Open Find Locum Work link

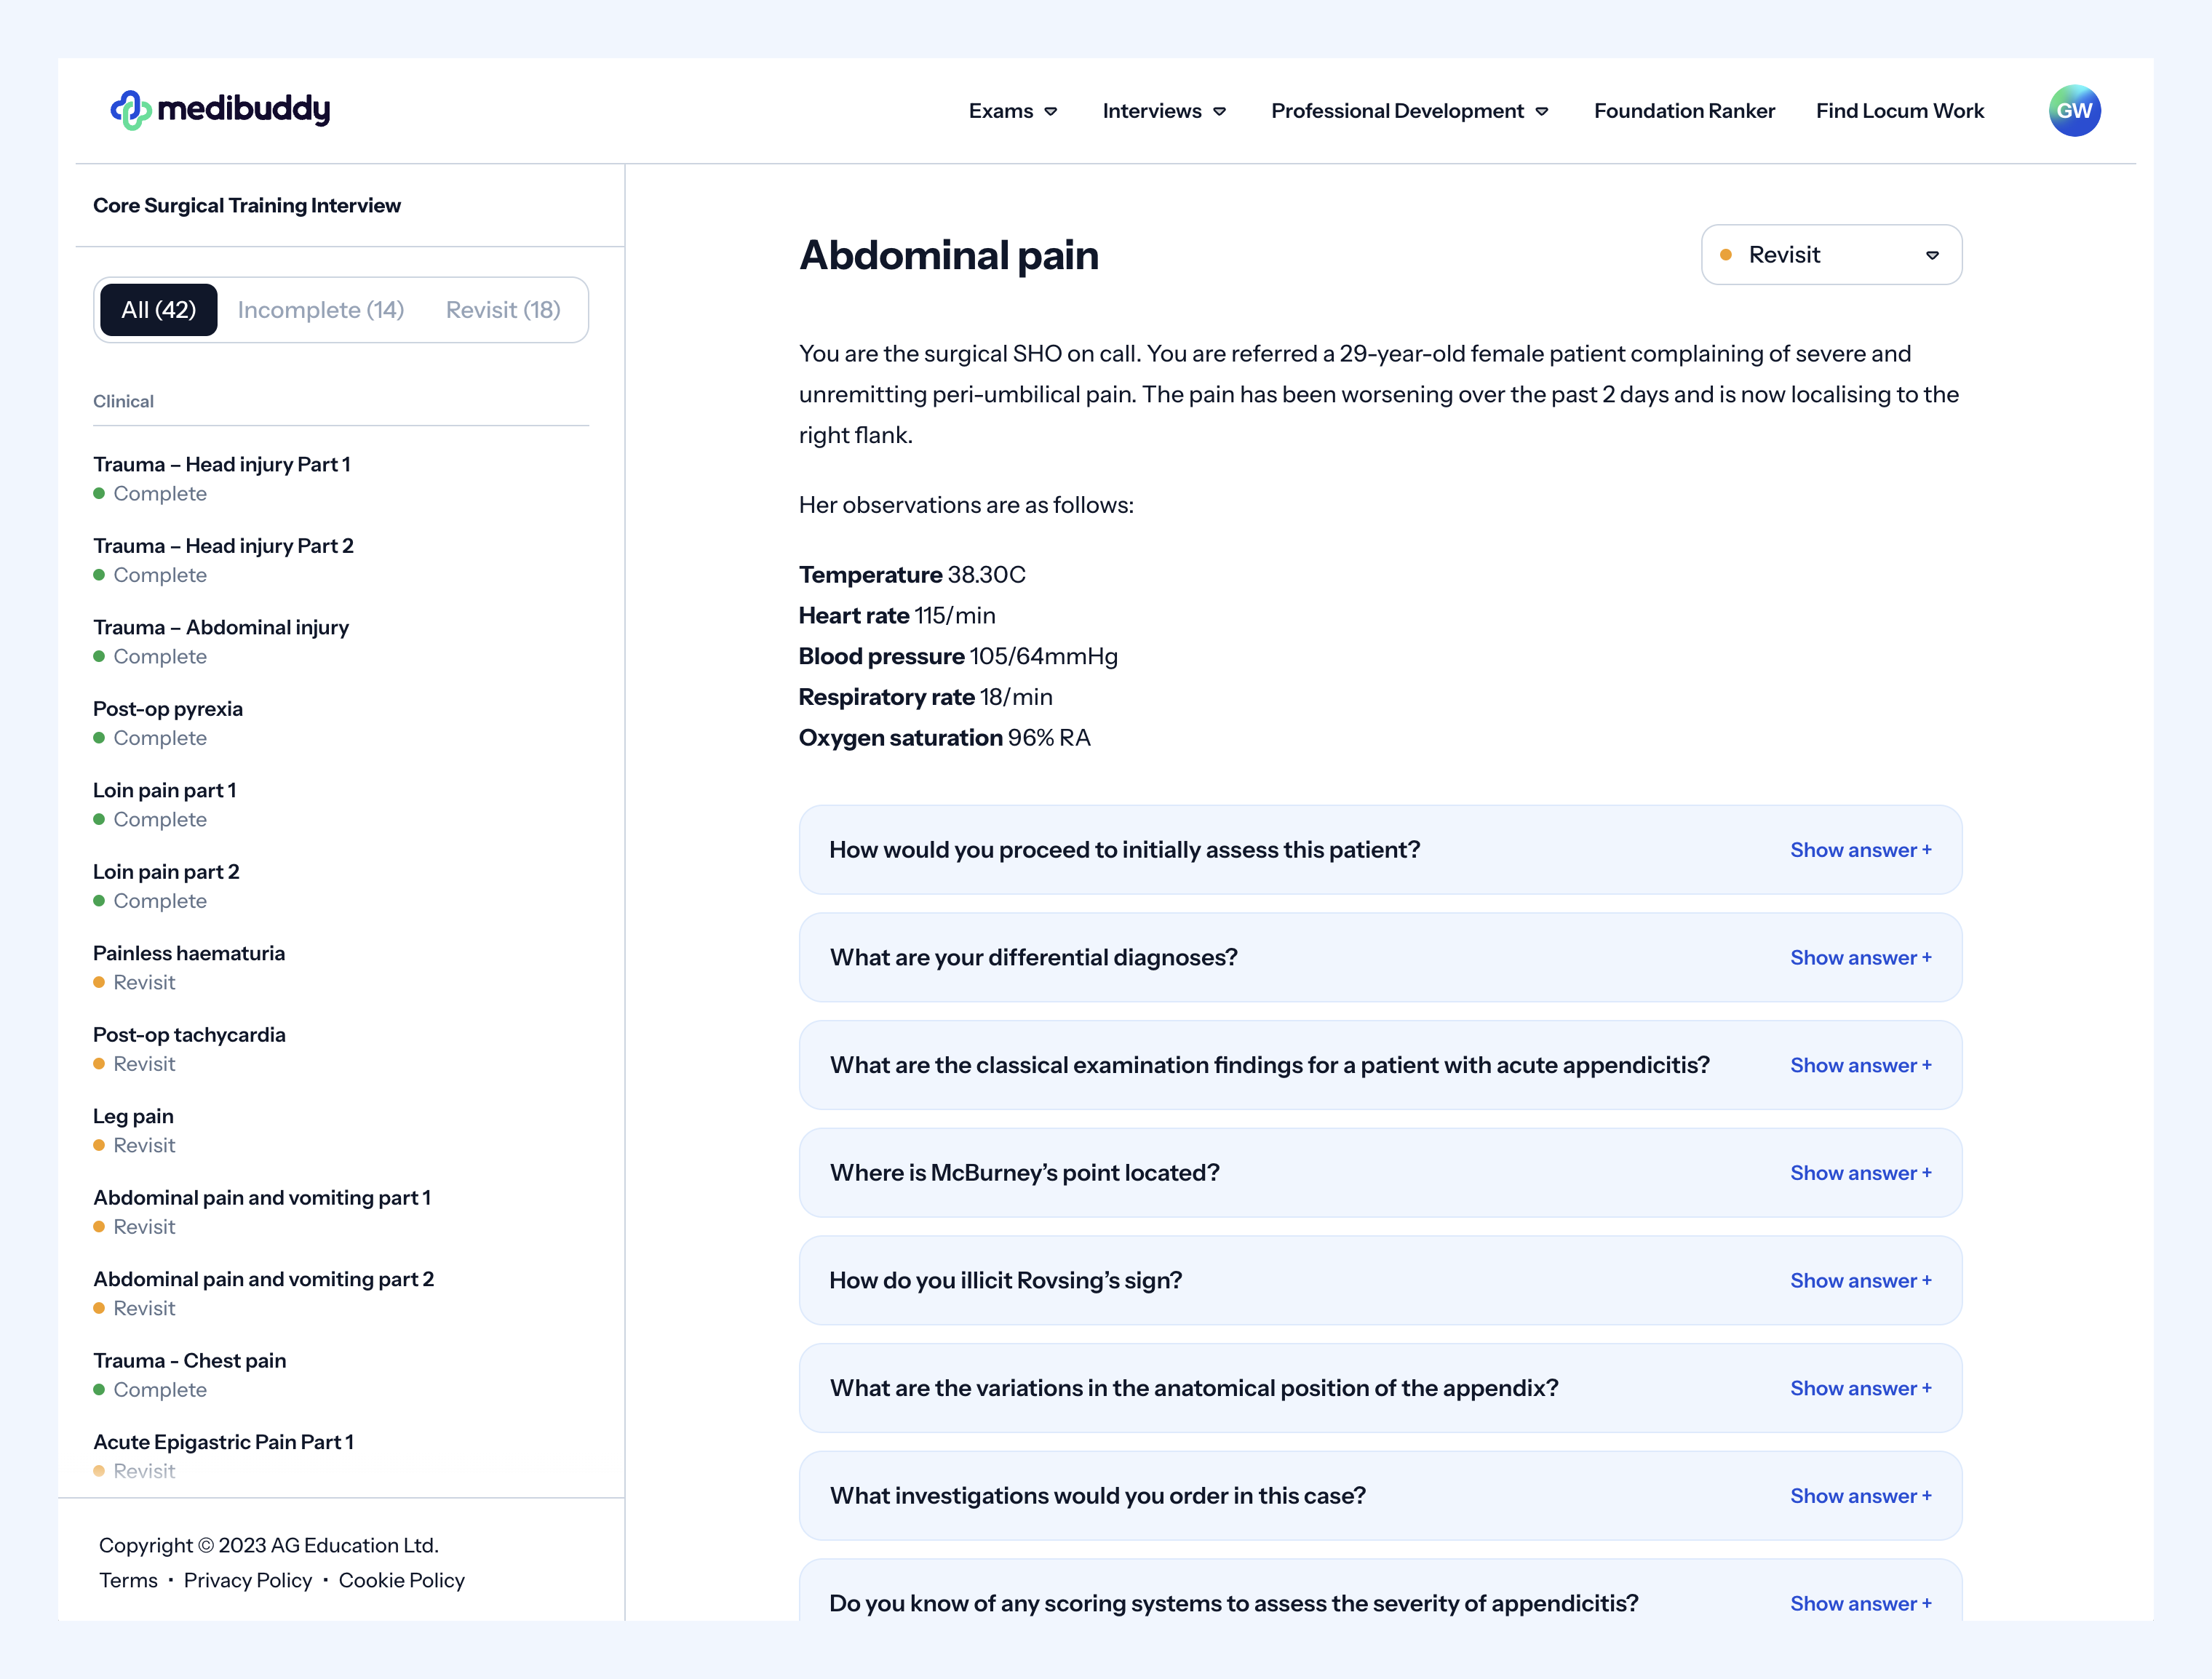tap(1899, 111)
